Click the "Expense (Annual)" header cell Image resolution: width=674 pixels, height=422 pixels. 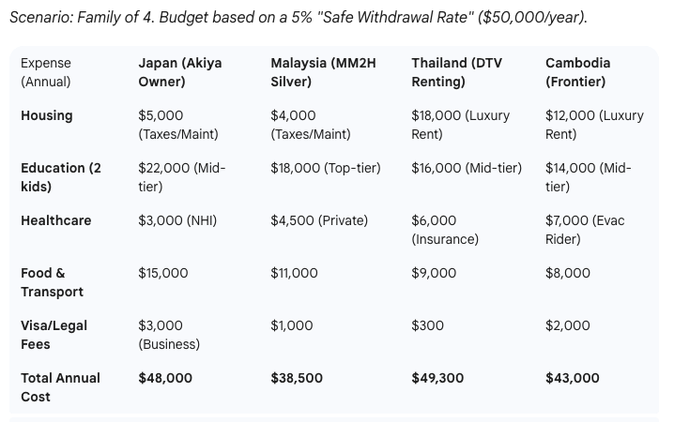pyautogui.click(x=46, y=72)
